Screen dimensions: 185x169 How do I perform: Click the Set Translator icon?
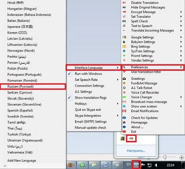coord(124,17)
